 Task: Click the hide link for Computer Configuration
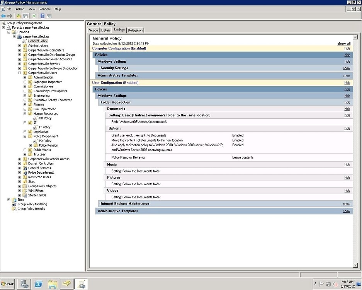[347, 48]
